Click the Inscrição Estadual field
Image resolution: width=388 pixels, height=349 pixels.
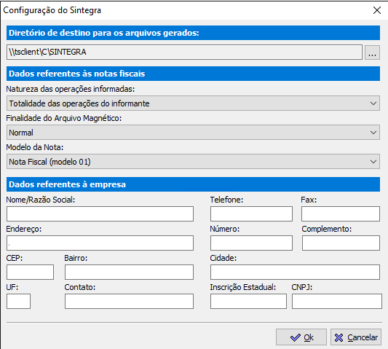(248, 301)
